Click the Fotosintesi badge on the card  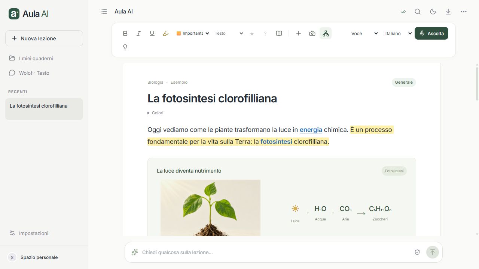(394, 171)
